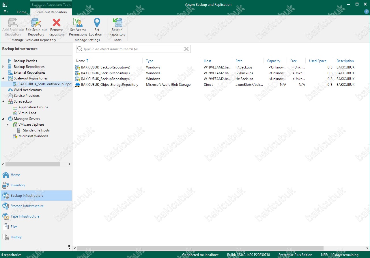Screen dimensions: 370x258
Task: Click the main list horizontal scrollbar
Action: click(200, 248)
